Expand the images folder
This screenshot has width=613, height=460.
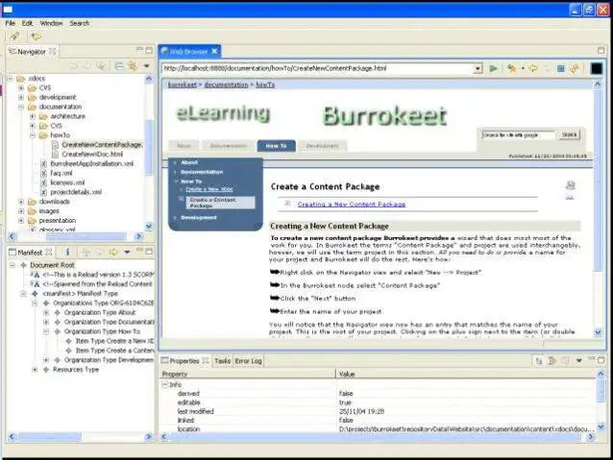(x=21, y=211)
